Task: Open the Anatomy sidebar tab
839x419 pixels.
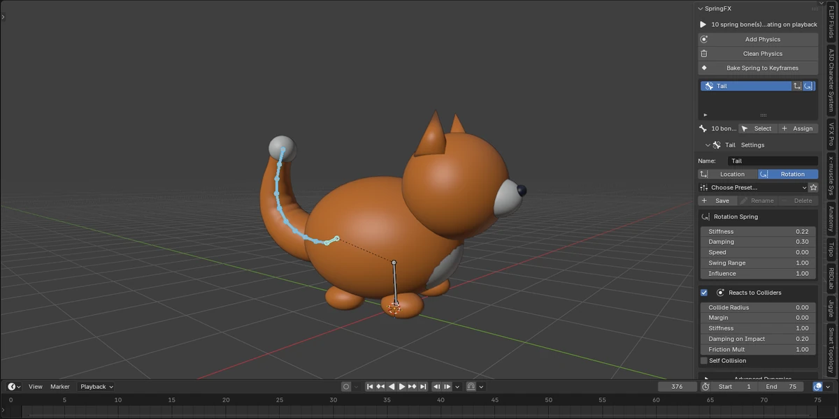Action: pos(831,219)
